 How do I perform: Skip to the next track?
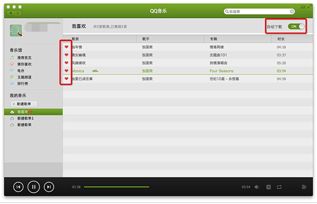click(49, 187)
